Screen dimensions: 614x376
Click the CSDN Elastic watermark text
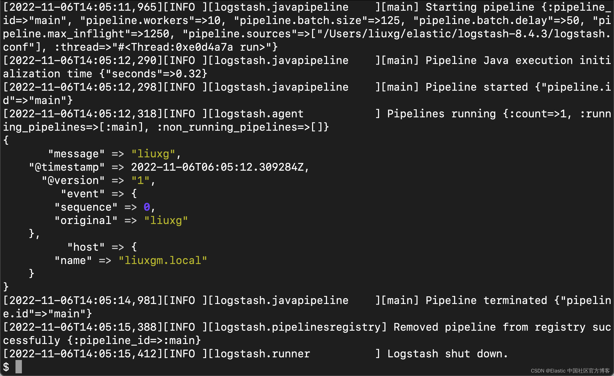tap(570, 371)
